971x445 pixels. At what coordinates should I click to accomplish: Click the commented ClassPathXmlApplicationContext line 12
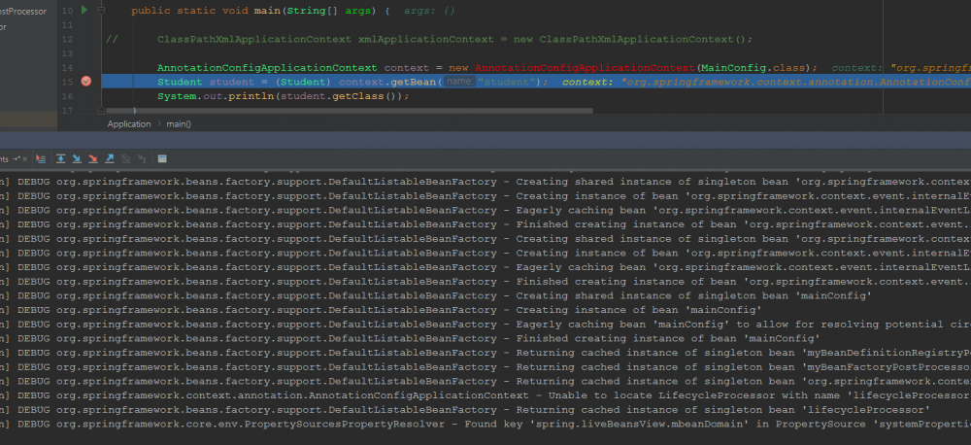pyautogui.click(x=430, y=39)
